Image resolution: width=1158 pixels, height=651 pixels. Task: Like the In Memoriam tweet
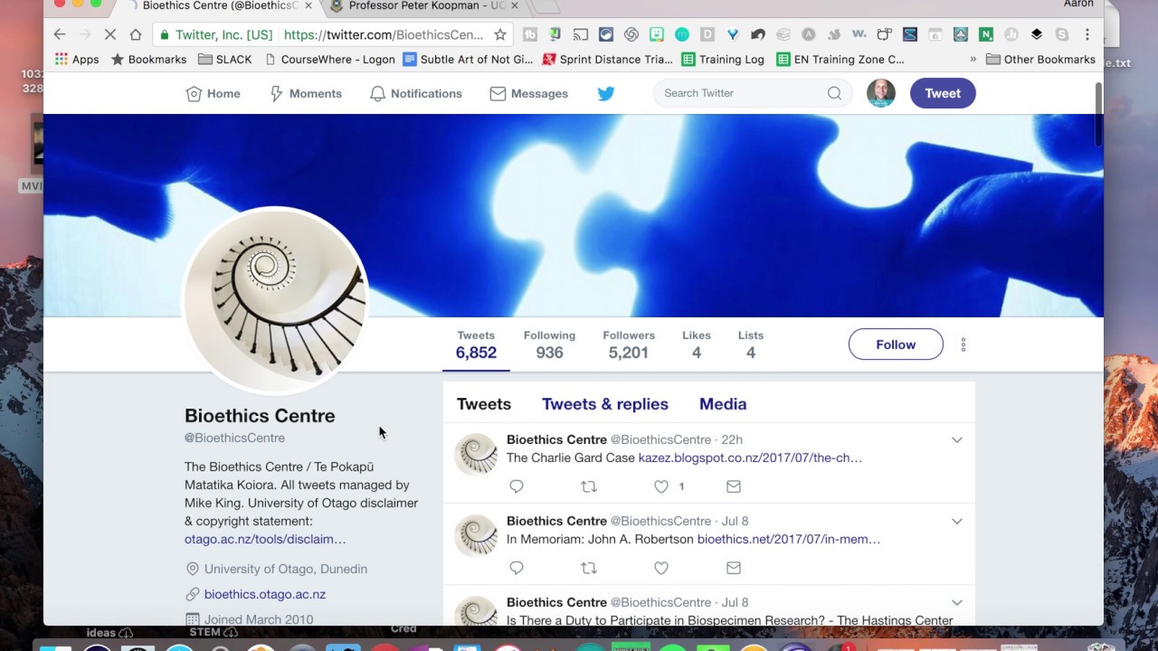click(661, 568)
